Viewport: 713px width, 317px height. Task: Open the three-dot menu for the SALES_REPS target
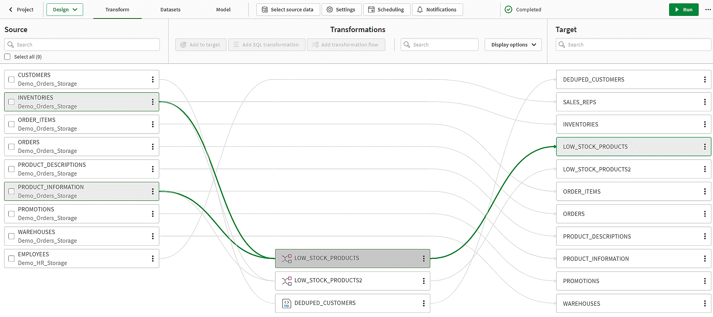(705, 102)
